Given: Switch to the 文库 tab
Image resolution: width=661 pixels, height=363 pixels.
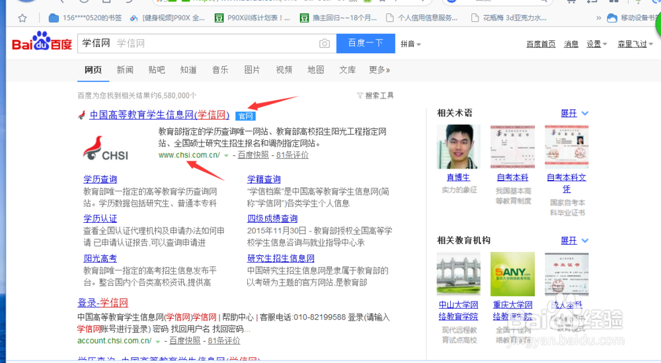Looking at the screenshot, I should (x=348, y=70).
